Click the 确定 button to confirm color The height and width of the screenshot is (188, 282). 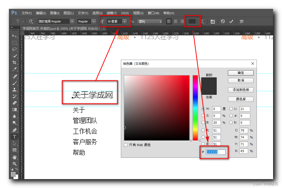240,73
